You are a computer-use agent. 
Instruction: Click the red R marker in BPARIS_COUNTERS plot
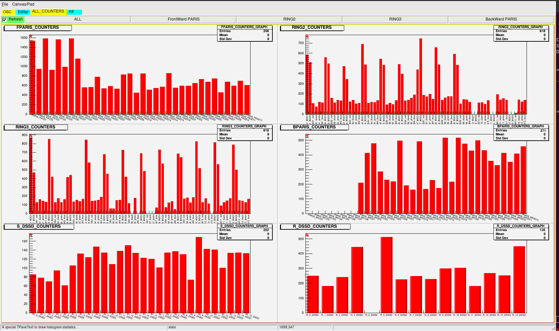point(307,136)
